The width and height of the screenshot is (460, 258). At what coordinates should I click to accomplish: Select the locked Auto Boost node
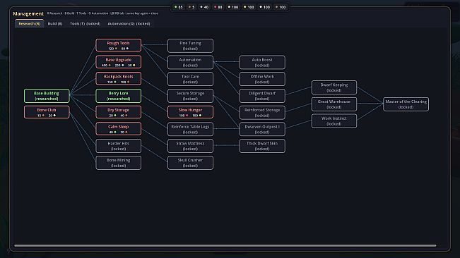[262, 62]
